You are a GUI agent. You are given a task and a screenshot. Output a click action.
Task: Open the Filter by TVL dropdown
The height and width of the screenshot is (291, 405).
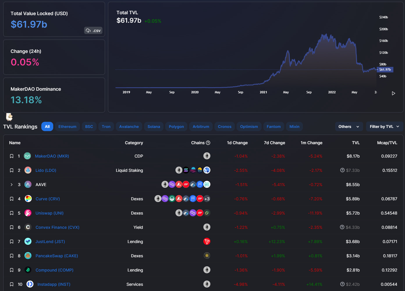coord(384,126)
